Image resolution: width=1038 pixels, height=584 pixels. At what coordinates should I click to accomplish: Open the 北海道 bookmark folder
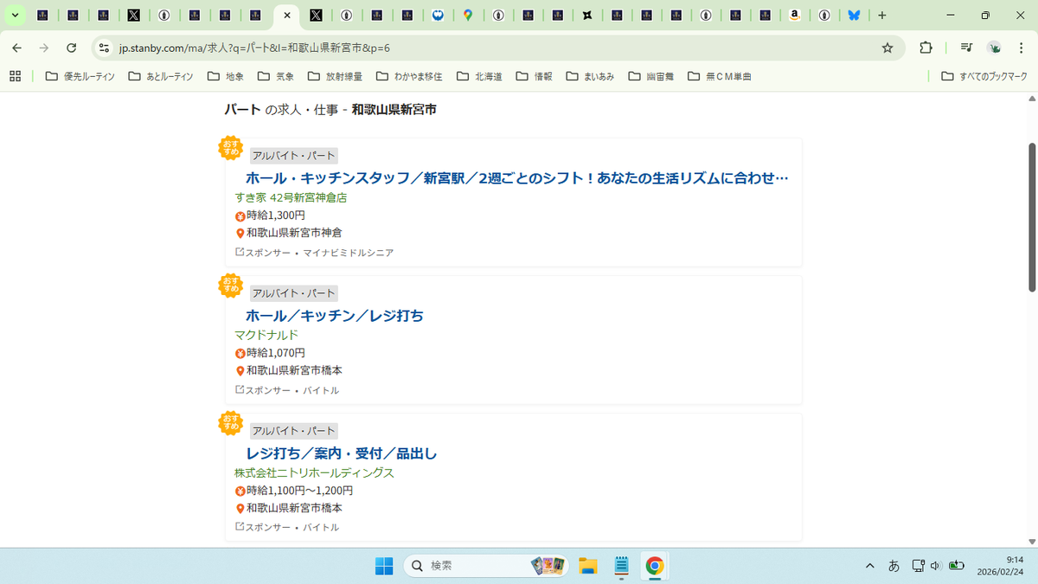(479, 76)
